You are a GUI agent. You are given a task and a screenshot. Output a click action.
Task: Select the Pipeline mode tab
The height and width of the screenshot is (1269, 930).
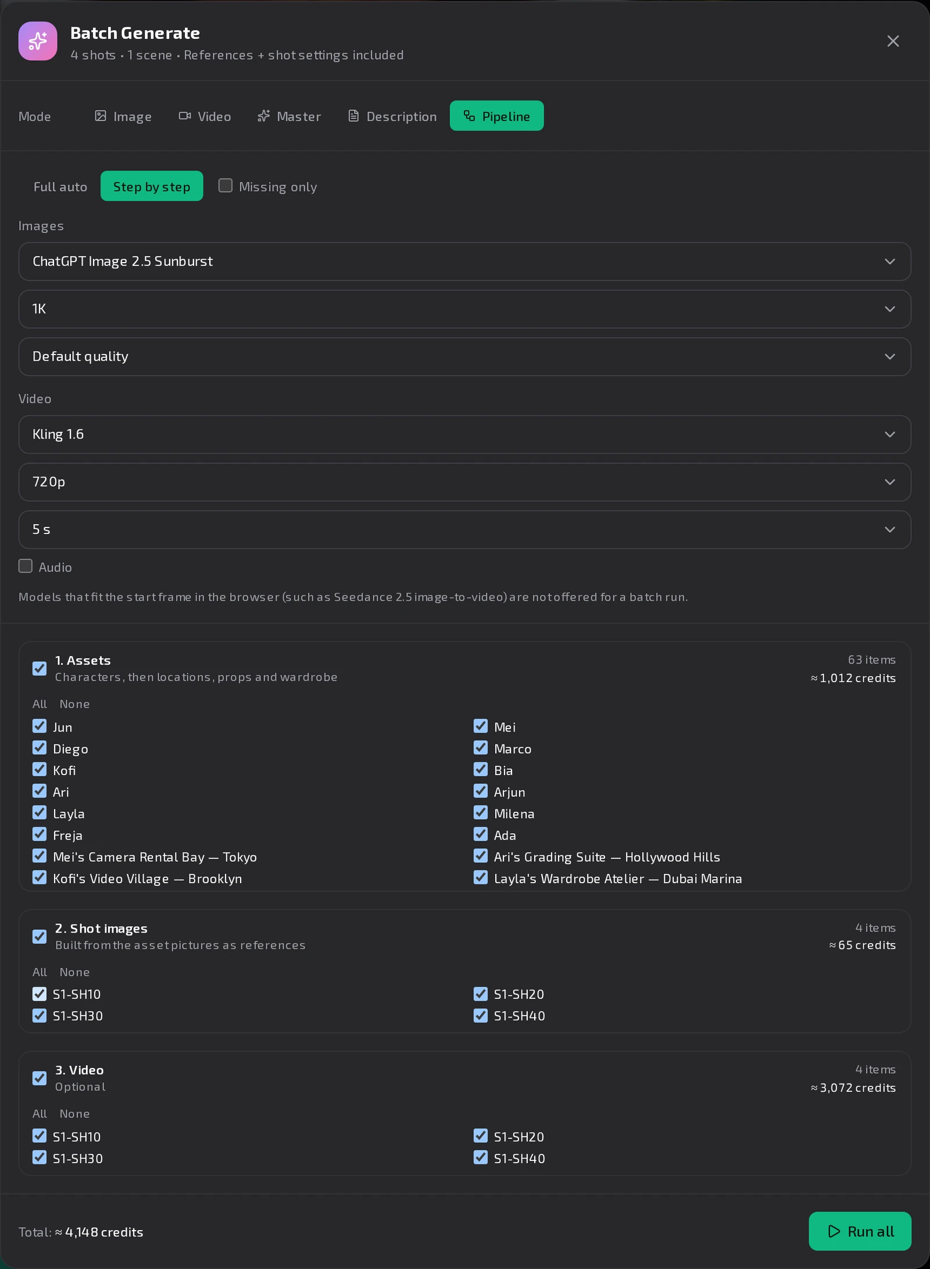click(497, 116)
